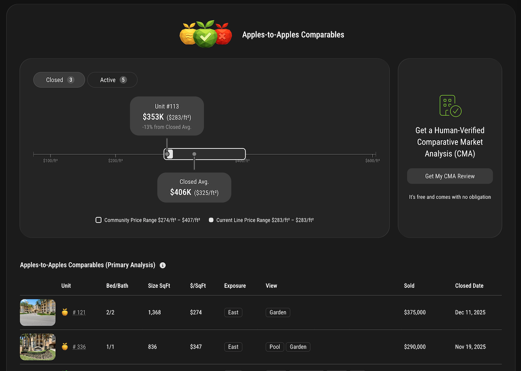521x371 pixels.
Task: Click the East exposure tag for unit 121
Action: (233, 313)
